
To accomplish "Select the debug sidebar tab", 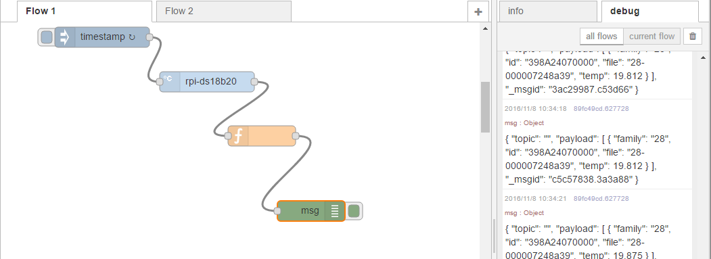I will pyautogui.click(x=650, y=11).
